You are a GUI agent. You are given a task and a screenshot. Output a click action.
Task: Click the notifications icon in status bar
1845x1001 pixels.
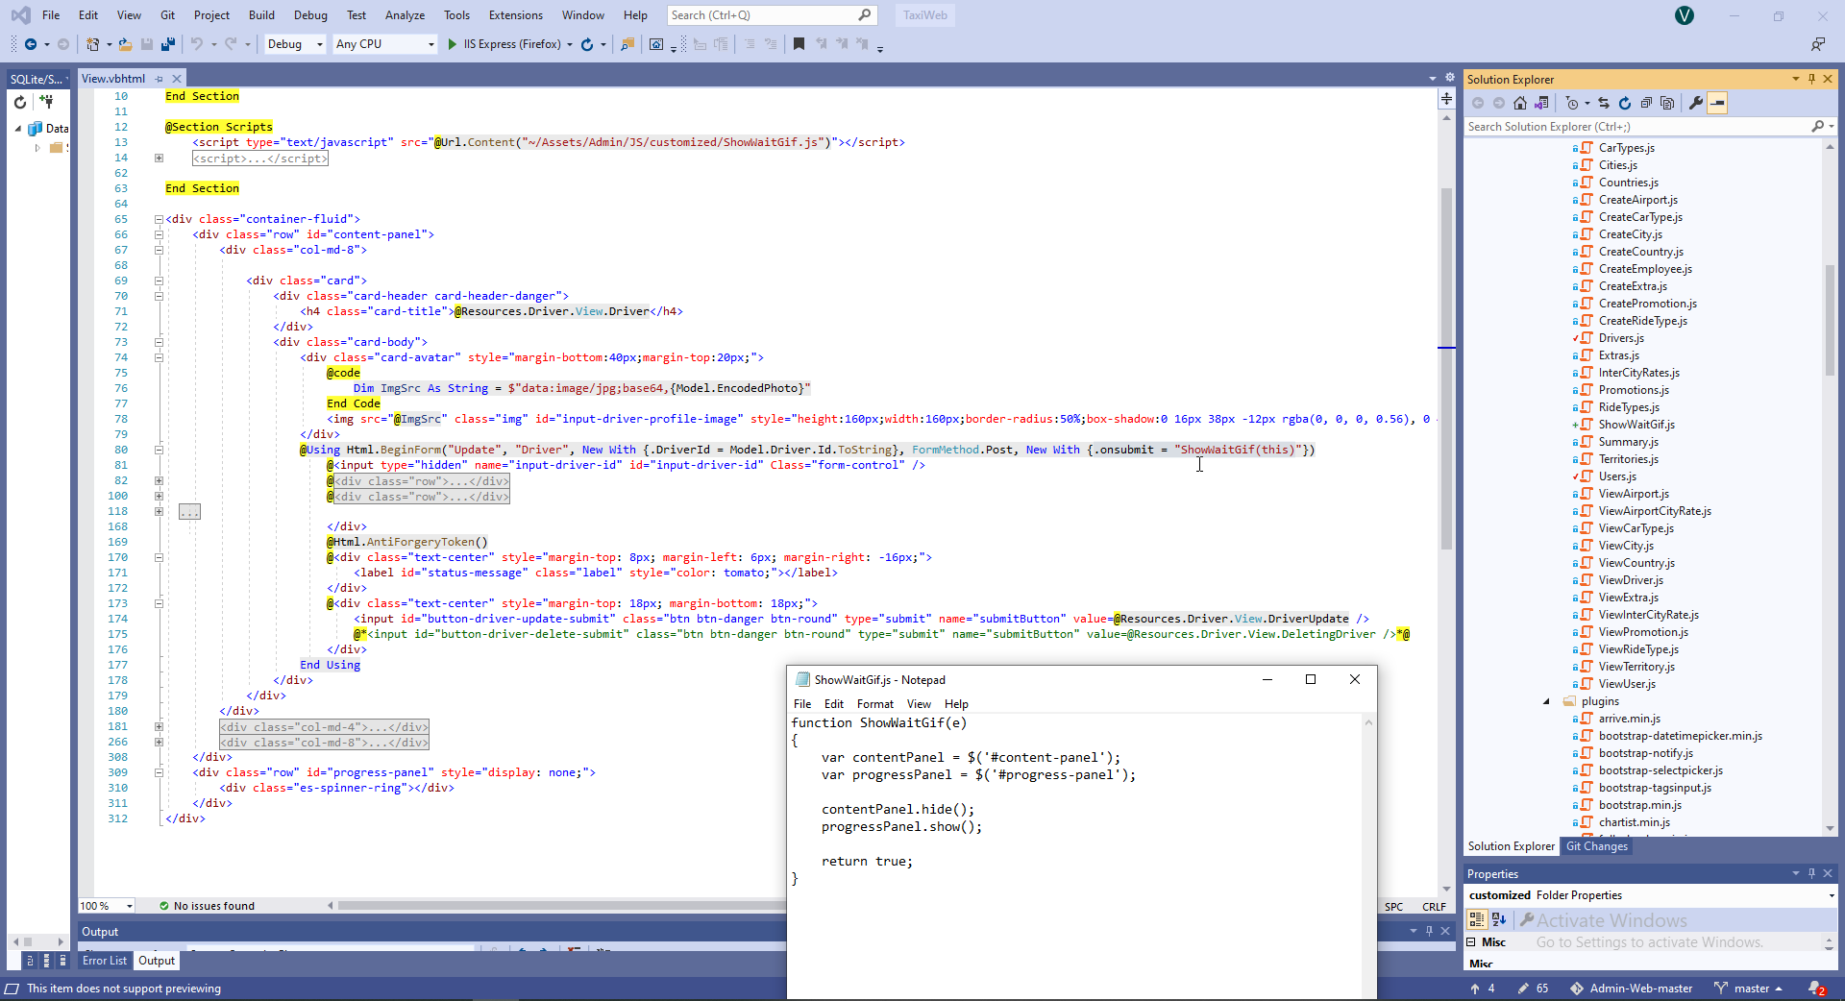tap(1816, 989)
